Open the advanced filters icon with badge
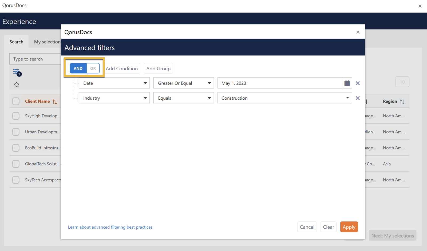Viewport: 427px width, 251px height. tap(17, 72)
